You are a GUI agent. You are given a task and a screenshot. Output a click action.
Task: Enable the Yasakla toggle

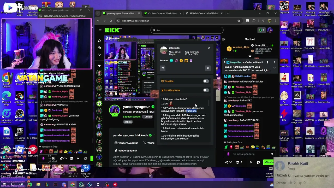pyautogui.click(x=206, y=81)
